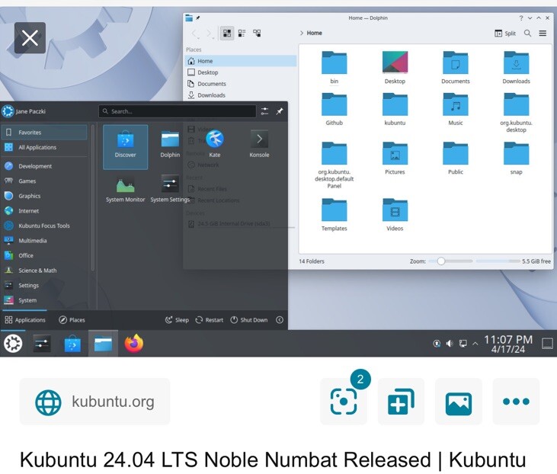Viewport: 557px width, 474px height.
Task: Select the Documents folder icon in file view
Action: click(456, 68)
